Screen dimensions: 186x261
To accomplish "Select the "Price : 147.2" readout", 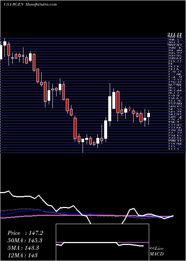I will [x=25, y=233].
